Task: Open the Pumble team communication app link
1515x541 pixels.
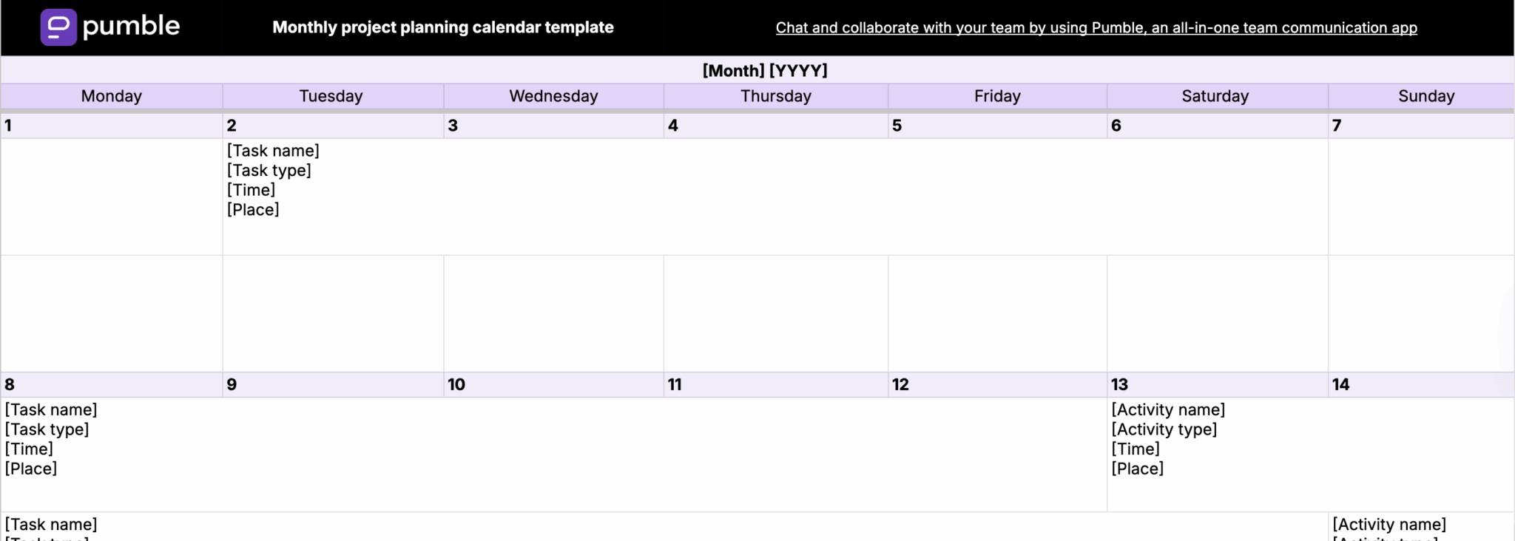Action: 1096,28
